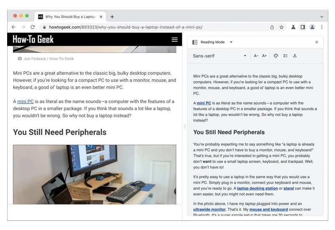The height and width of the screenshot is (230, 335).
Task: Open the color theme palette
Action: [276, 56]
